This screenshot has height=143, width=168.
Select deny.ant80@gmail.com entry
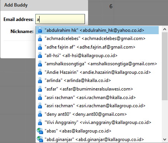[97, 114]
